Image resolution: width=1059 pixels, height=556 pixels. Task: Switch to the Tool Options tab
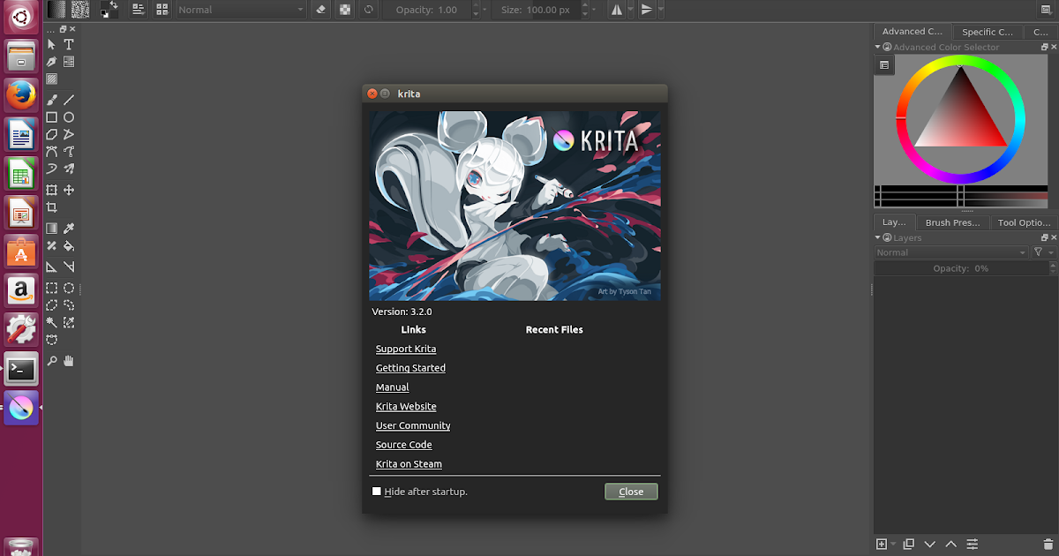[1023, 223]
